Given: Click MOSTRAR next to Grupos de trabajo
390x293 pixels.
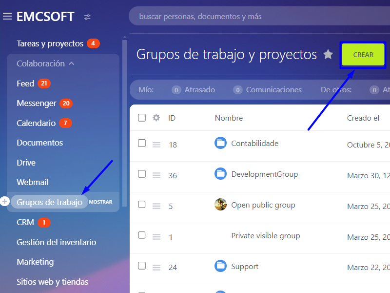Looking at the screenshot, I should tap(101, 202).
